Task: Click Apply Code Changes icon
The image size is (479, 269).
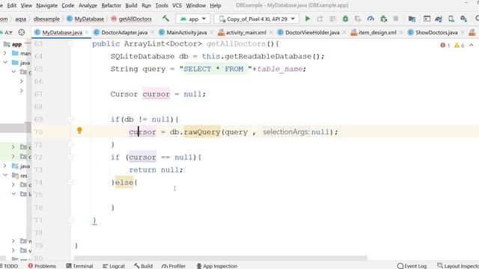Action: pos(332,19)
